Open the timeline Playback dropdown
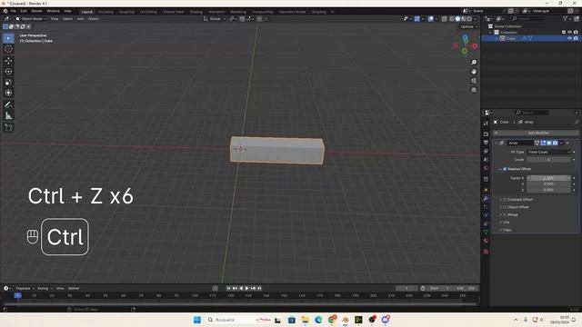The image size is (582, 327). (x=25, y=289)
